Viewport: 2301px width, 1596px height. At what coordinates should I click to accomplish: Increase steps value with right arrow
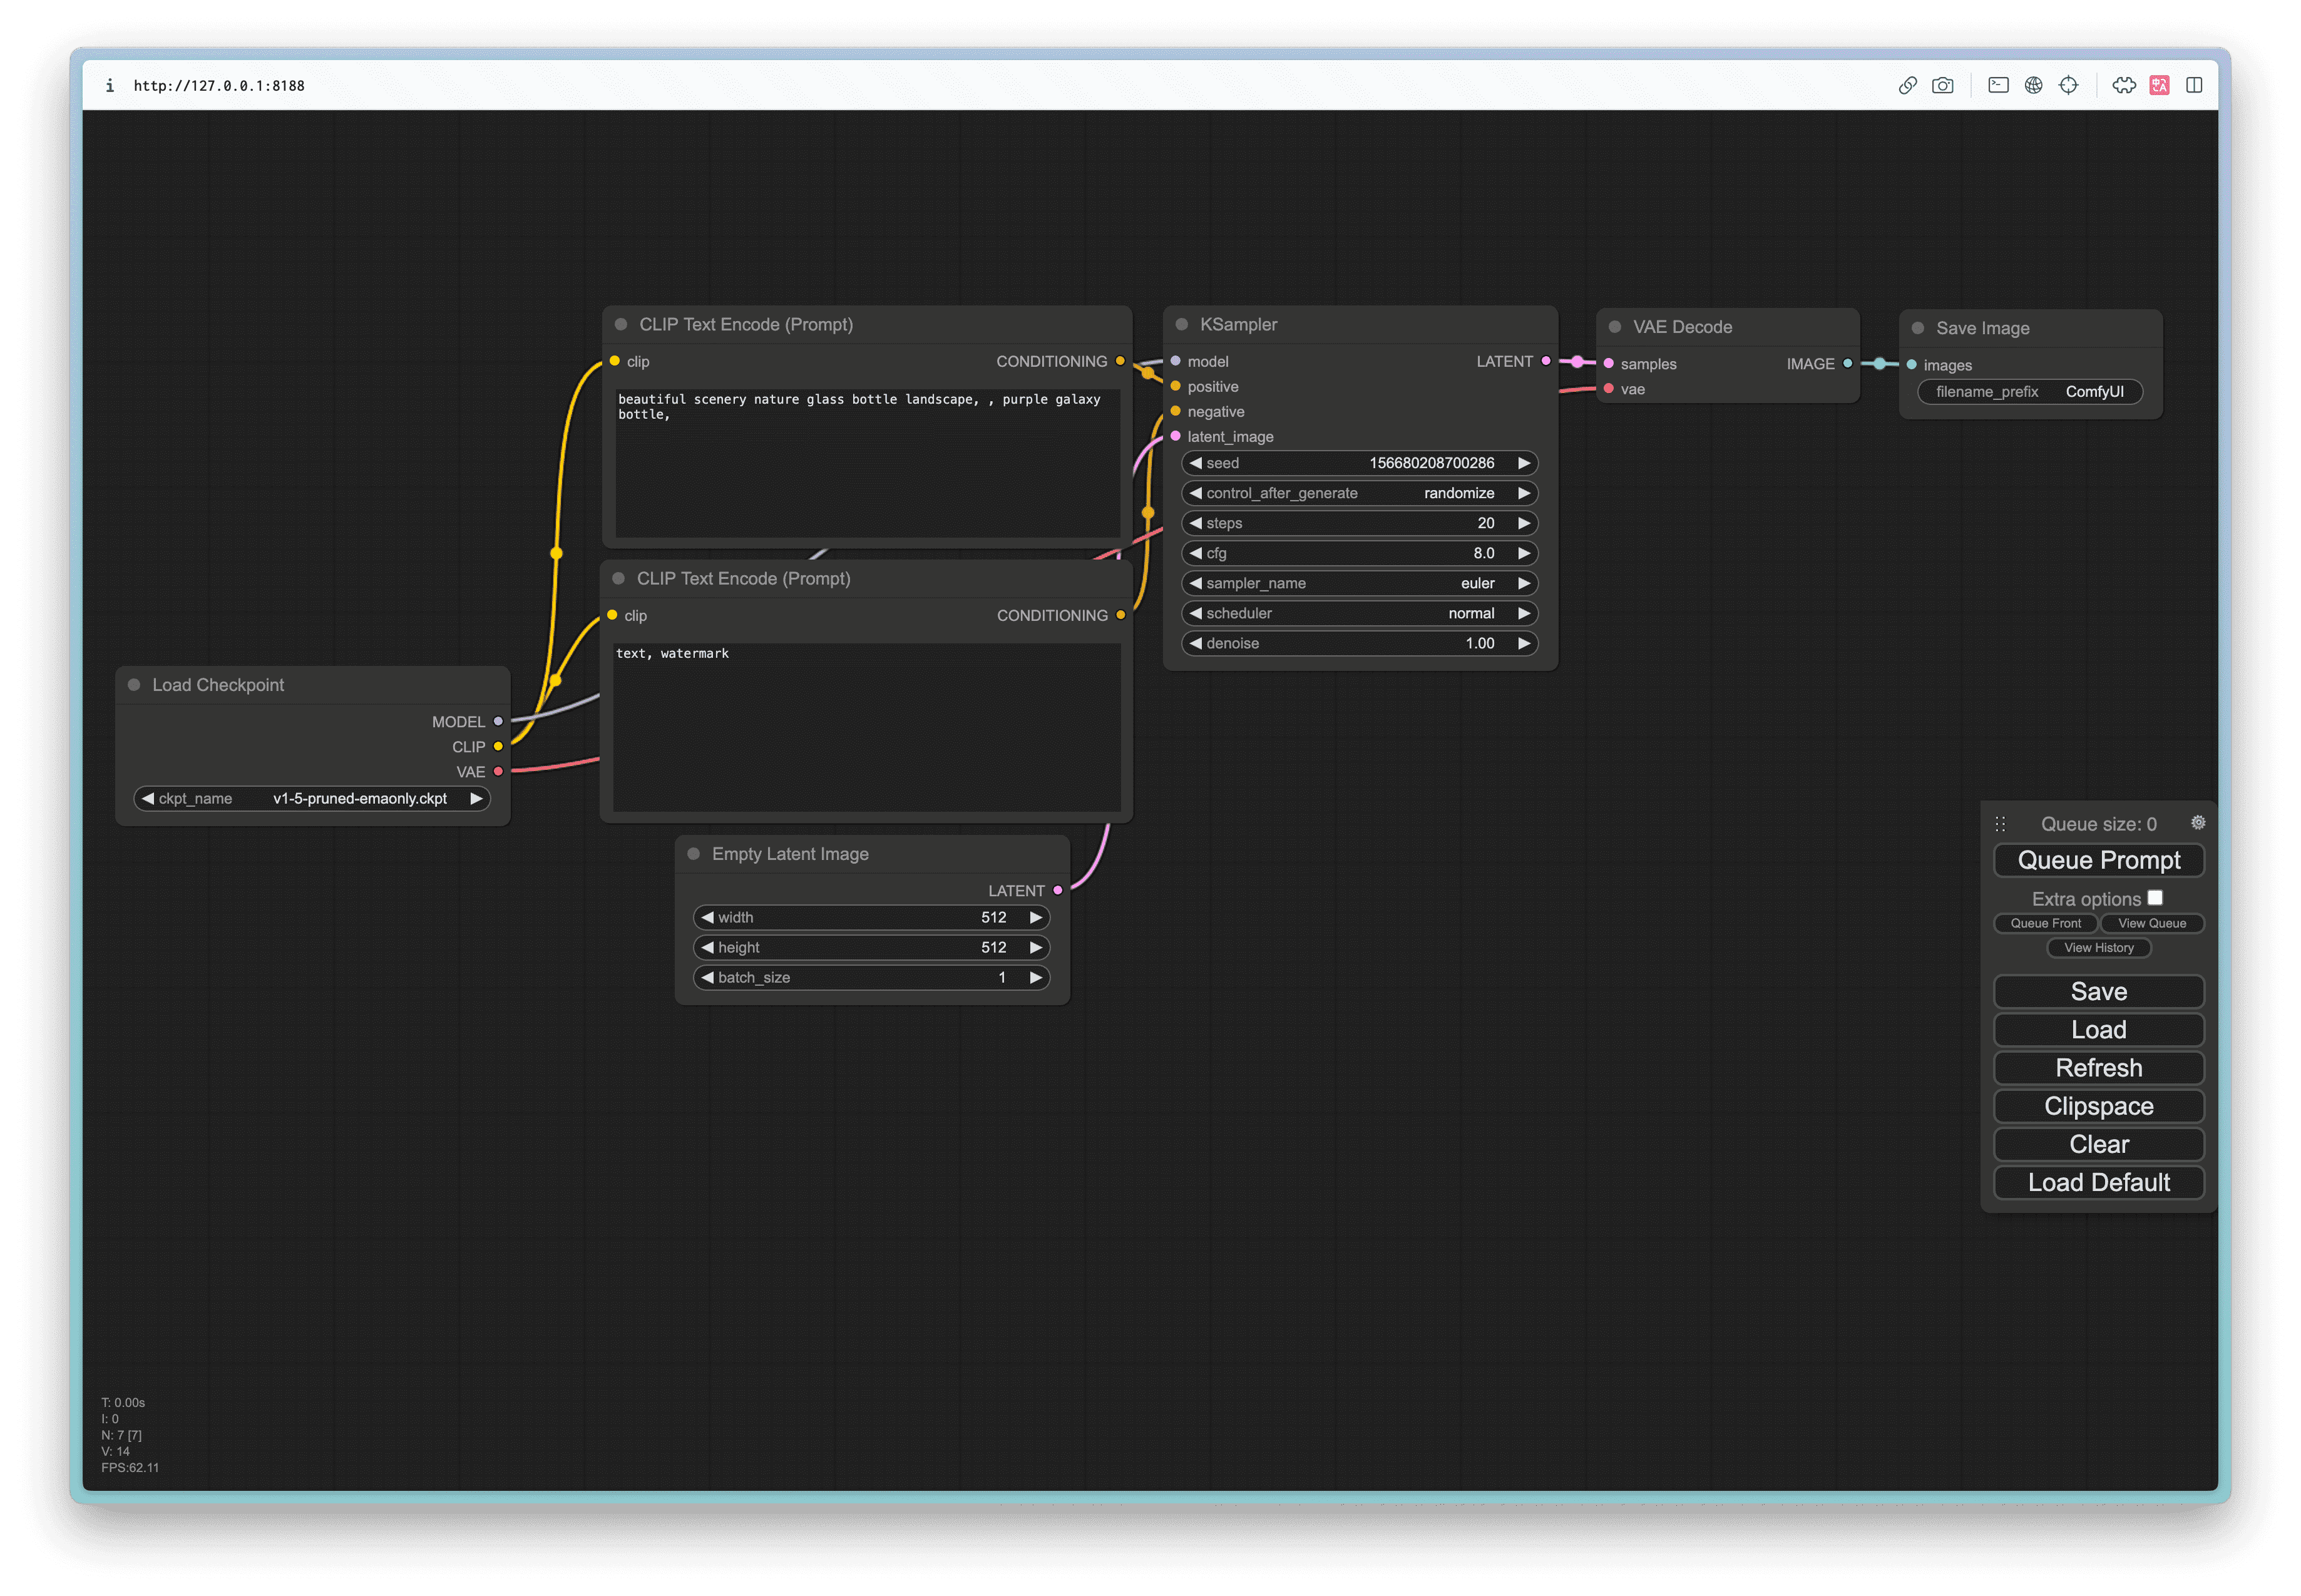tap(1523, 523)
